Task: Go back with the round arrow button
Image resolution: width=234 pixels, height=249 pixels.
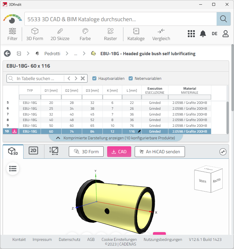Action: click(x=7, y=53)
